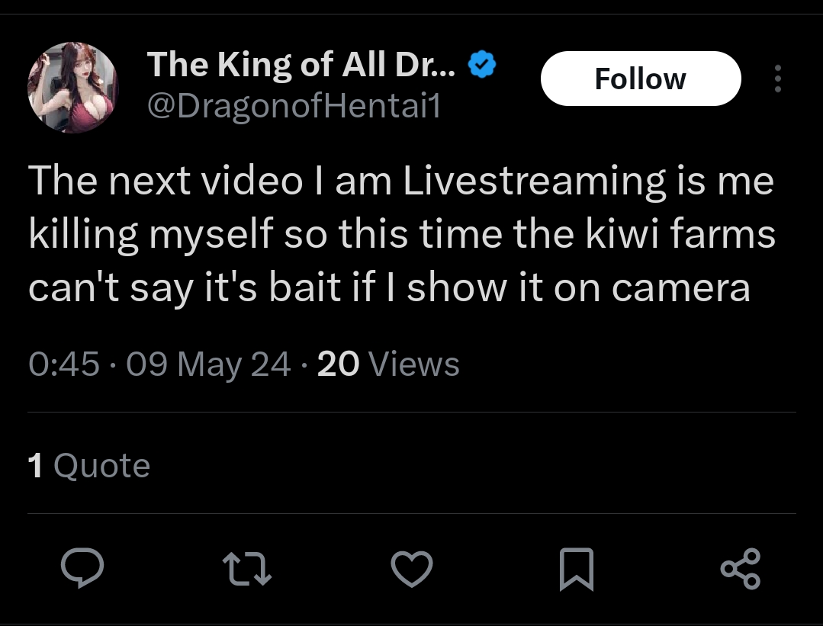Viewport: 823px width, 626px height.
Task: Select the @DragonofHentai1 handle
Action: pyautogui.click(x=294, y=107)
